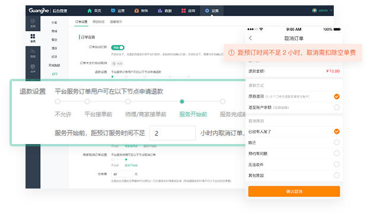The height and width of the screenshot is (214, 367).
Task: Go back using the phone's back chevron
Action: pos(250,38)
